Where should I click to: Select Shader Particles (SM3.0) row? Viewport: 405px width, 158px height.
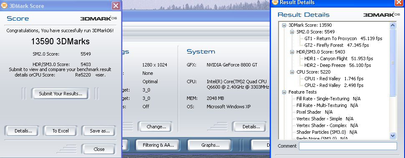point(327,133)
